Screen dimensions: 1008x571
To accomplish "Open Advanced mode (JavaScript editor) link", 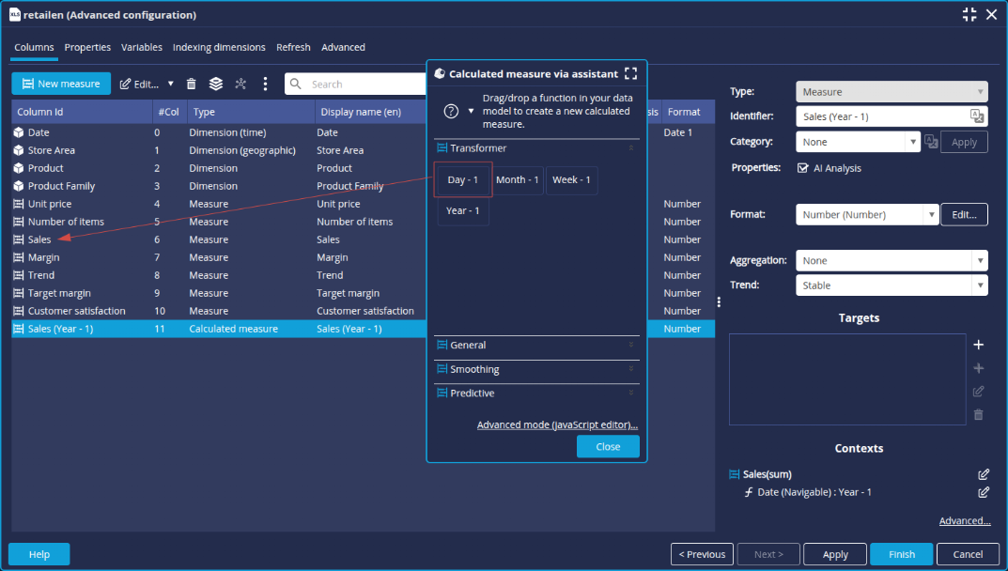I will tap(557, 424).
